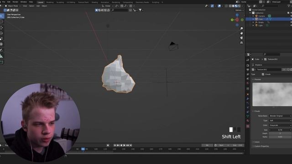Switch to the Sculpting workspace tab
Screen dimensions: 292x164
click(60, 2)
